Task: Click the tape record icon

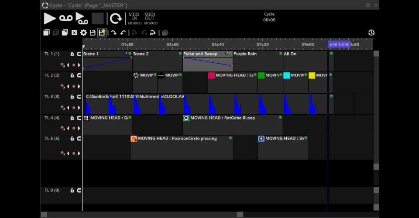Action: click(x=66, y=18)
